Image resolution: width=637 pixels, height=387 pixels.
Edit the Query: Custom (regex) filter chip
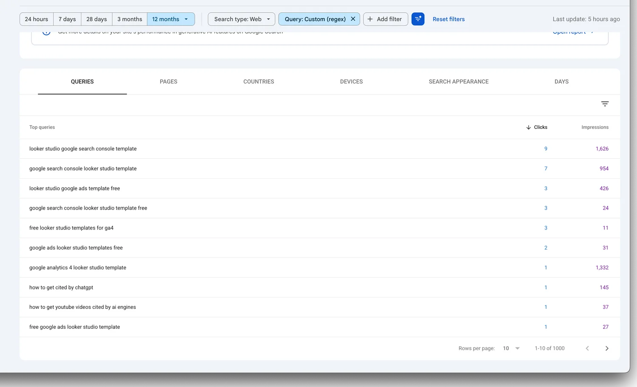(x=315, y=19)
